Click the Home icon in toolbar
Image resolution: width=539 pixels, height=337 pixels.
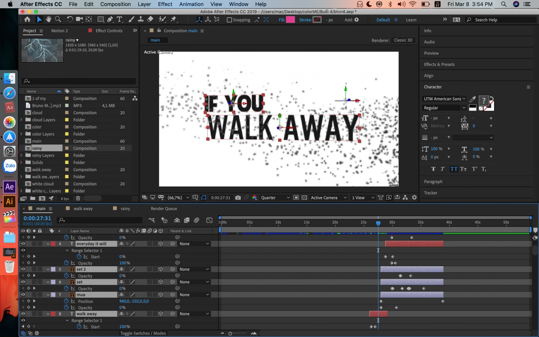point(27,19)
